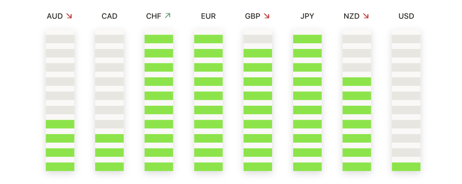Click the bottom green bar of EUR meter
The width and height of the screenshot is (462, 184).
click(208, 166)
